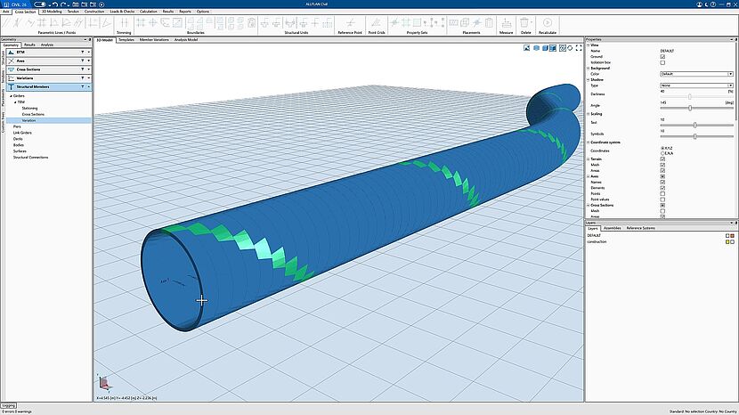Expand the Cross Sections geometry section
Screen dimensions: 739x415
point(89,69)
